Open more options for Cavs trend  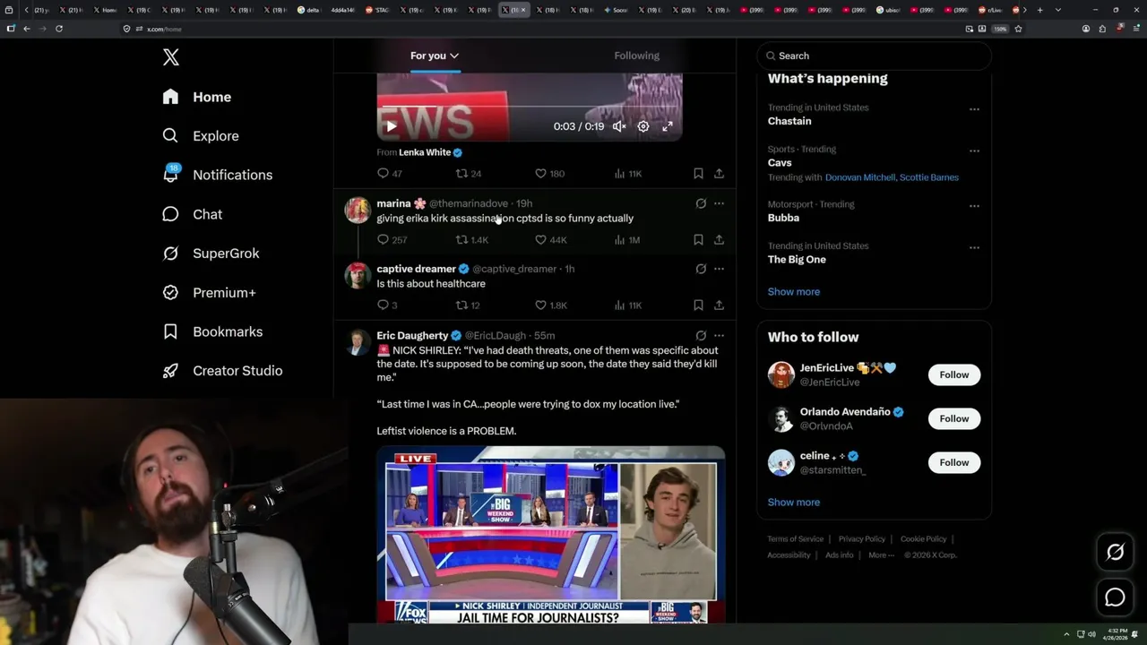pos(974,151)
